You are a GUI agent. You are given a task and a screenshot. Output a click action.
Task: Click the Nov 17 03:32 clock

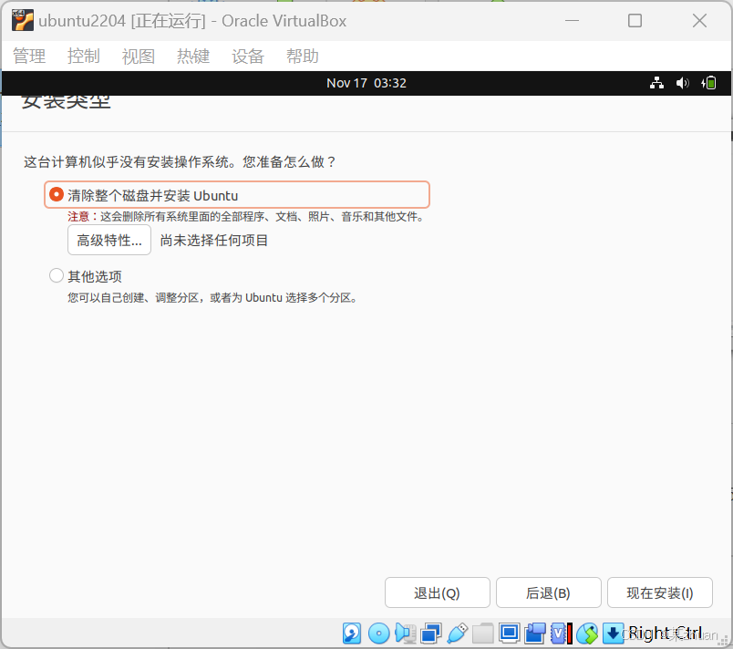366,83
